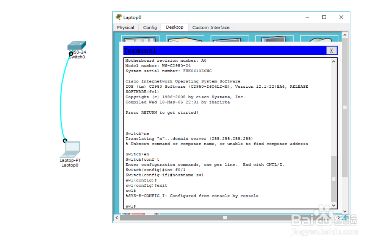Click the 'System serial number: FHK0610Z0WC' line
This screenshot has width=379, height=245.
coord(169,71)
